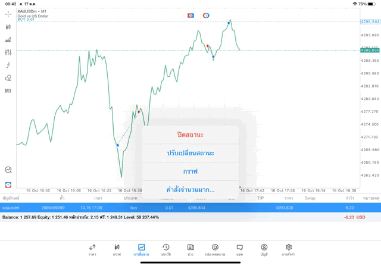Click the กำไร profit column header

(349, 198)
